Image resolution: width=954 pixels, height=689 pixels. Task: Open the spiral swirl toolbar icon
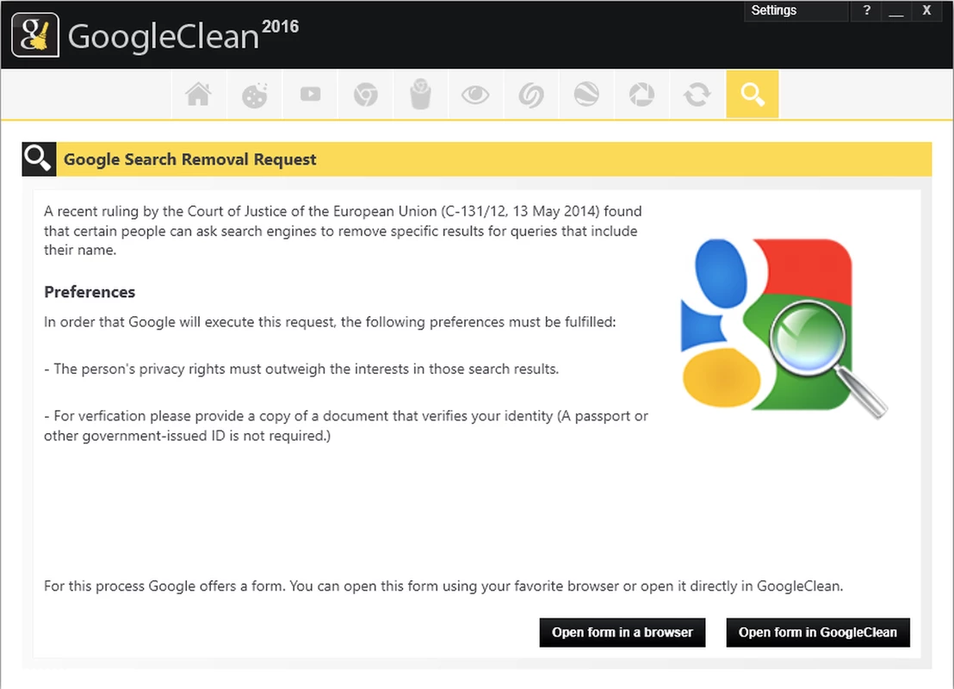pyautogui.click(x=531, y=95)
